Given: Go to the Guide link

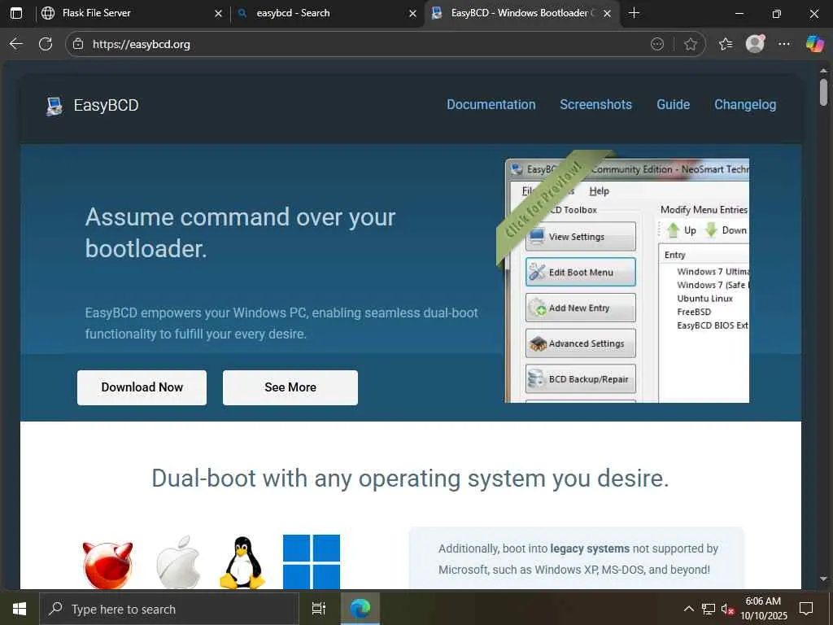Looking at the screenshot, I should click(x=673, y=105).
